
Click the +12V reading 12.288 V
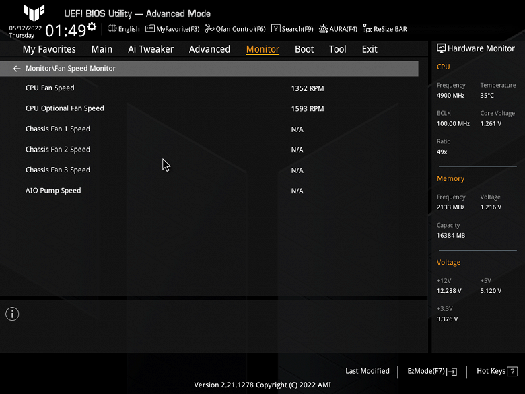pyautogui.click(x=449, y=290)
